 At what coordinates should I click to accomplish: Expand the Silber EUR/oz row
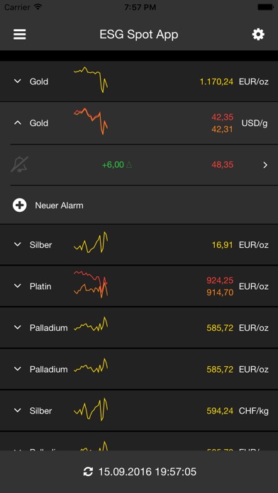pos(18,244)
